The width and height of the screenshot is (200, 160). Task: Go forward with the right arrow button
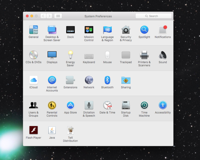[x=49, y=16]
